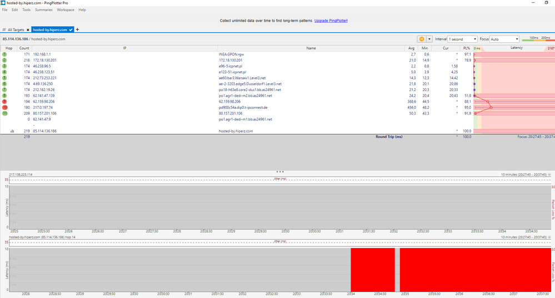Click the 2187 max scale marker on latency header
Image resolution: width=555 pixels, height=298 pixels.
click(551, 48)
